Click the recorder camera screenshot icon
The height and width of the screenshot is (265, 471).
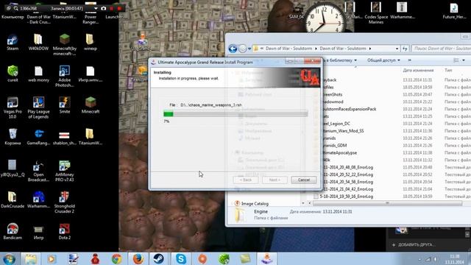[104, 8]
